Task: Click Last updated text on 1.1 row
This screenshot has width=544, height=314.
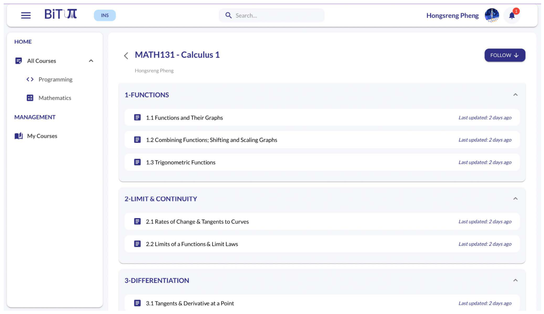Action: click(x=485, y=118)
